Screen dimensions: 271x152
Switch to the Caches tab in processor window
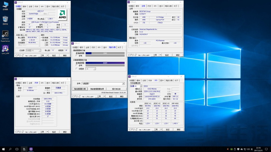24,6
